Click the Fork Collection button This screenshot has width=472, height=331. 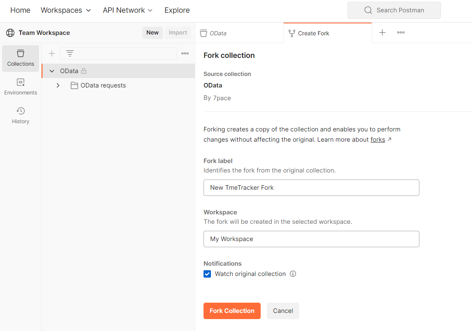coord(232,311)
